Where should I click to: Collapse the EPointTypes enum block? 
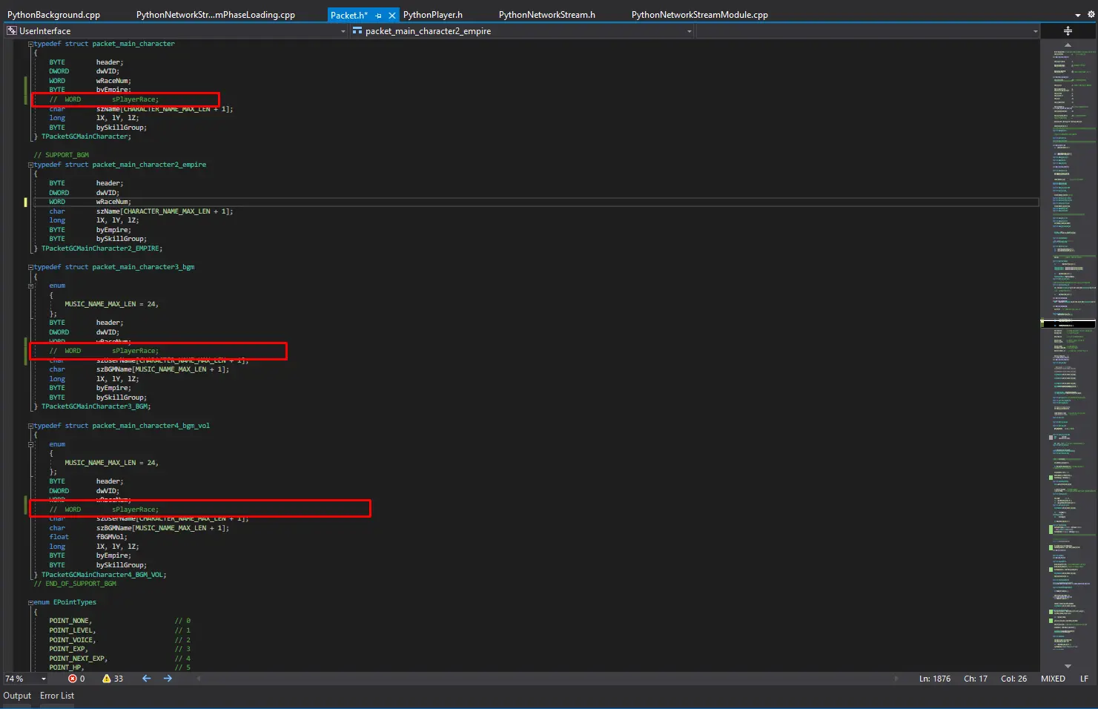tap(31, 603)
